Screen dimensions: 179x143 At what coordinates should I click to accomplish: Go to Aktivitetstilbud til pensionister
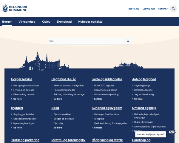tap(150, 127)
